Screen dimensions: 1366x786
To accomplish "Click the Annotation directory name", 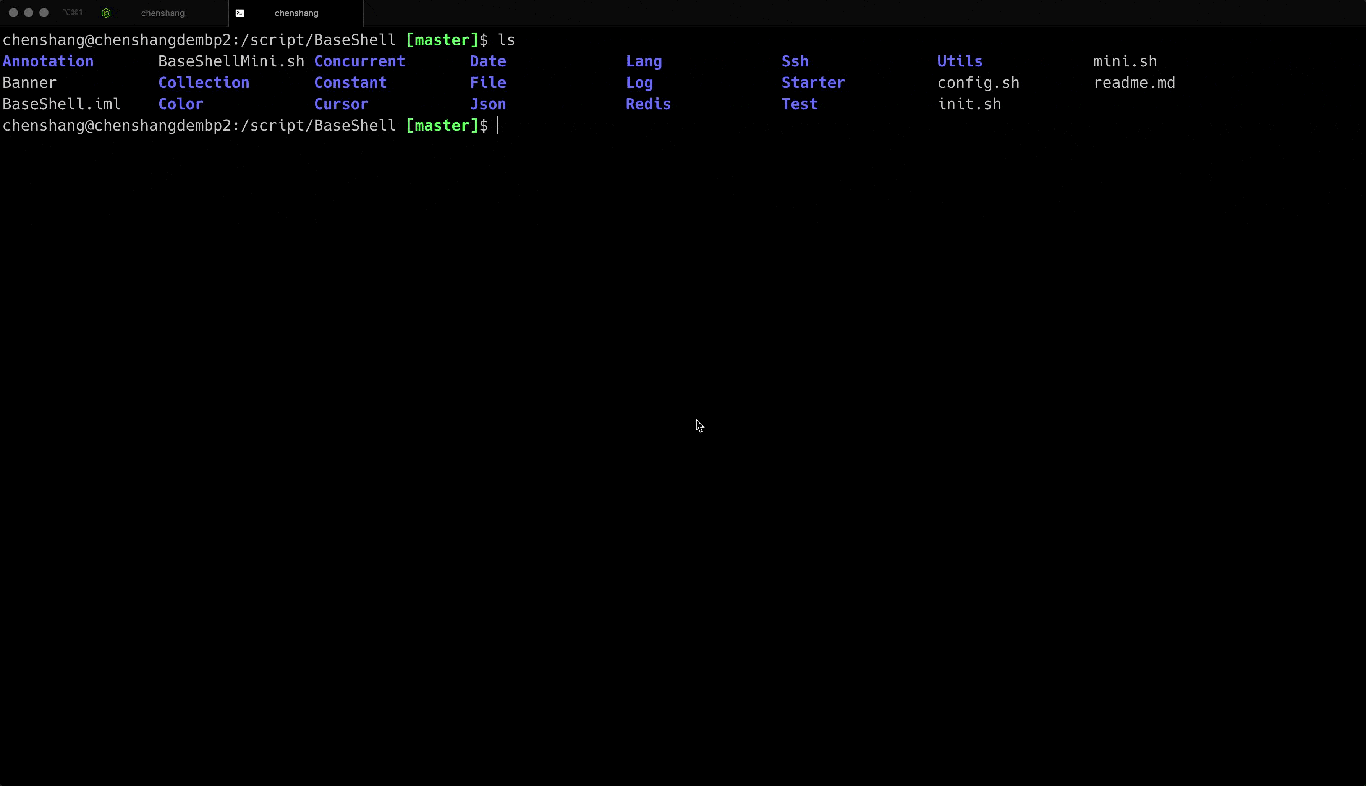I will coord(48,61).
